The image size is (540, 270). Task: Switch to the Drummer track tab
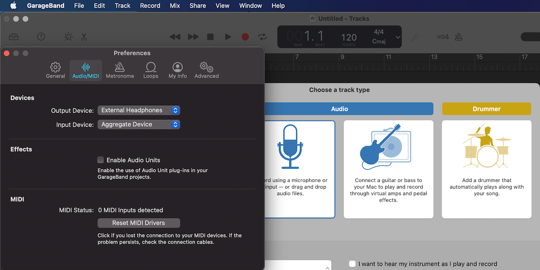tap(486, 108)
